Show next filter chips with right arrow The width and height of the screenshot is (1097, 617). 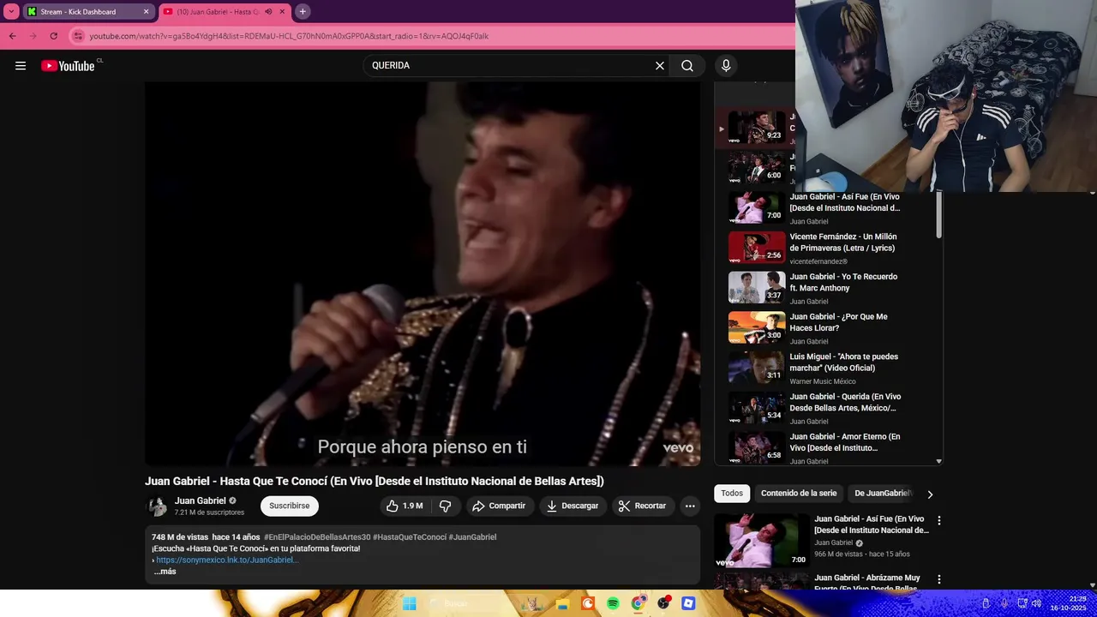click(930, 494)
